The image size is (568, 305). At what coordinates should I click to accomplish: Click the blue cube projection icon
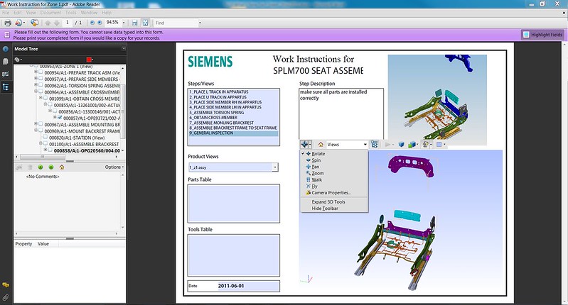tap(401, 145)
